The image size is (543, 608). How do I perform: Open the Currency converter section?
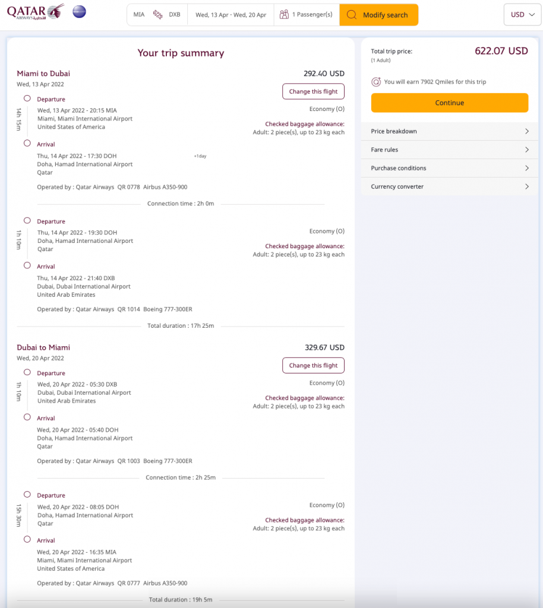point(449,186)
